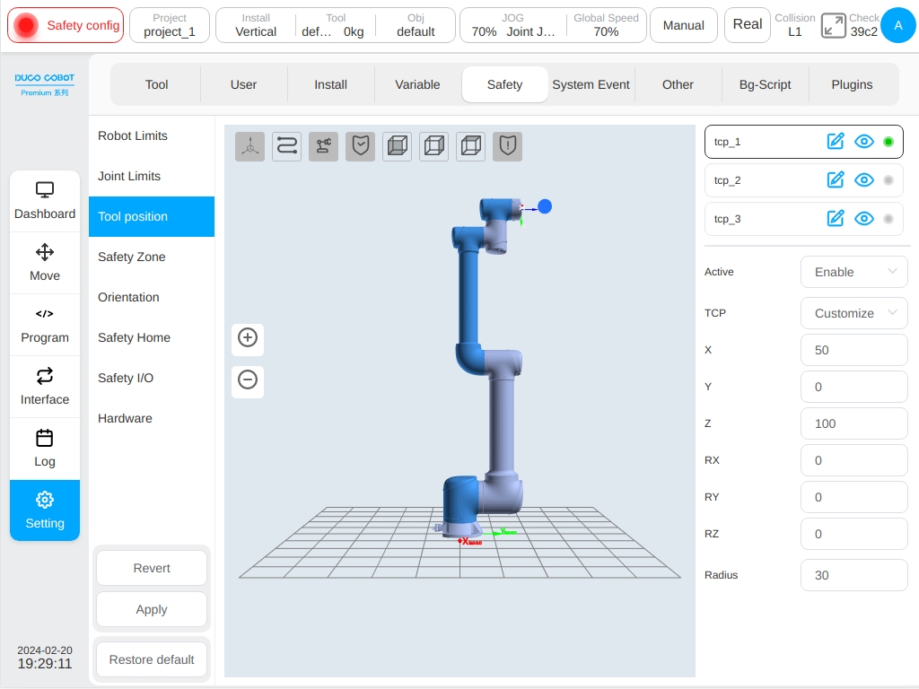Zoom in the 3D robot view
The image size is (919, 689).
248,338
